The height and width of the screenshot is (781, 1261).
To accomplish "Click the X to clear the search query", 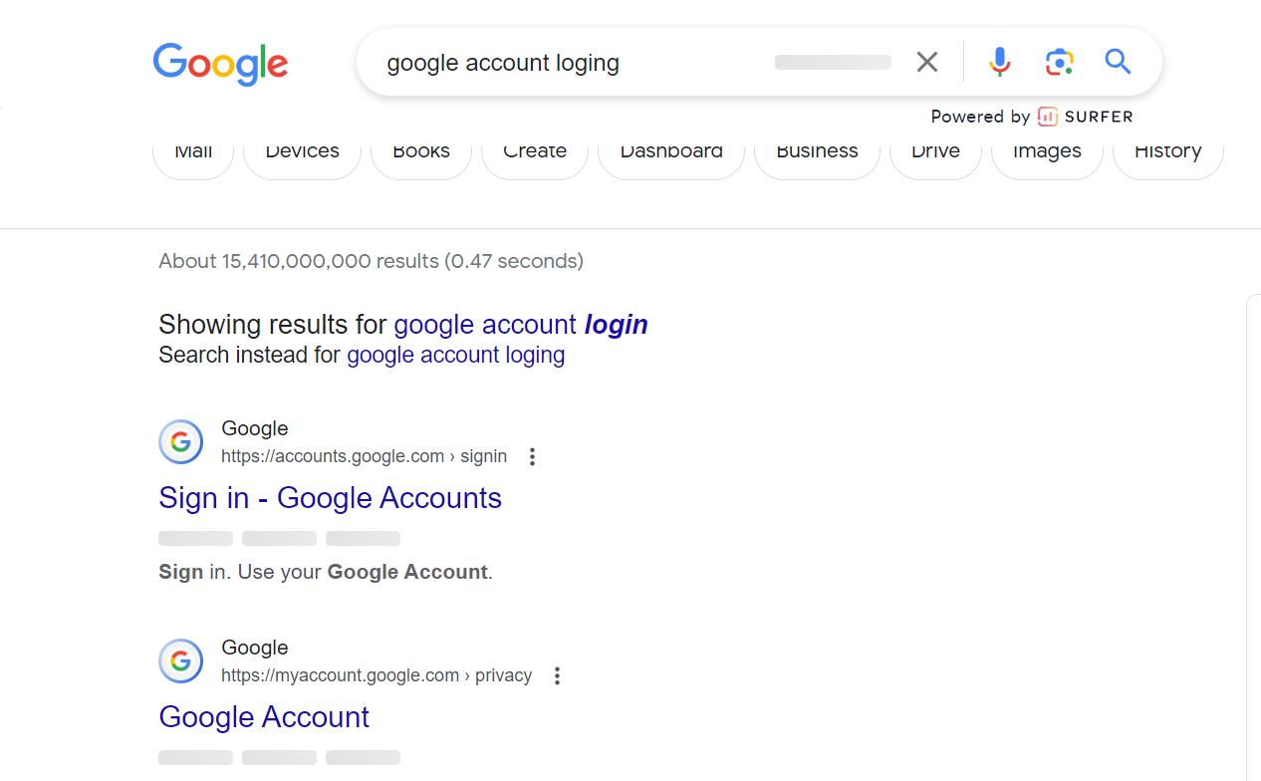I will point(926,61).
